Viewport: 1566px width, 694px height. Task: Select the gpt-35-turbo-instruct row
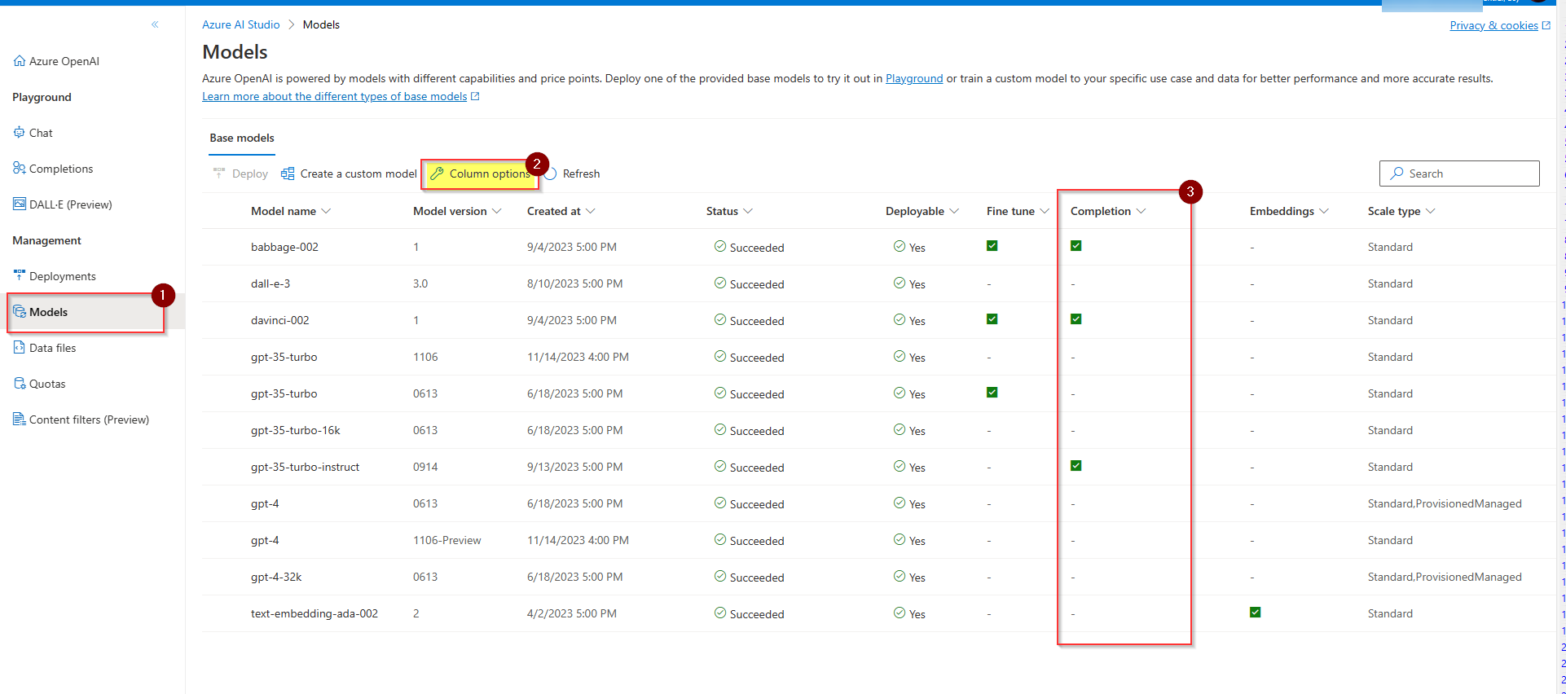pos(878,467)
